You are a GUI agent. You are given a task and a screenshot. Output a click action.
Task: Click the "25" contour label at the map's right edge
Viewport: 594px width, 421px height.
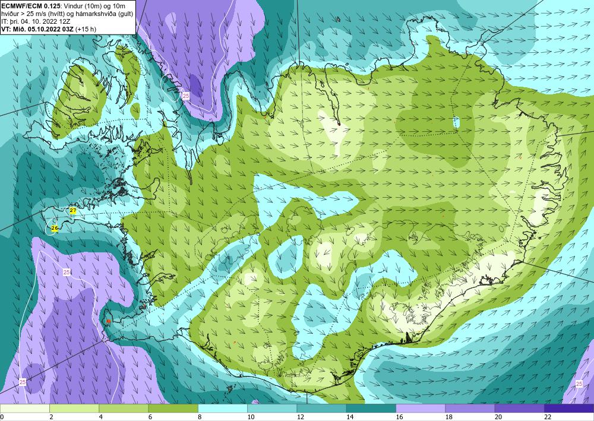click(579, 384)
